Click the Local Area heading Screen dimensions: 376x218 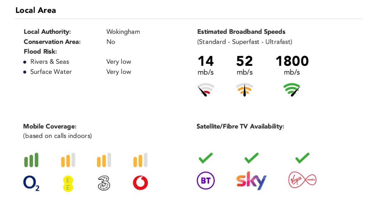pyautogui.click(x=36, y=10)
